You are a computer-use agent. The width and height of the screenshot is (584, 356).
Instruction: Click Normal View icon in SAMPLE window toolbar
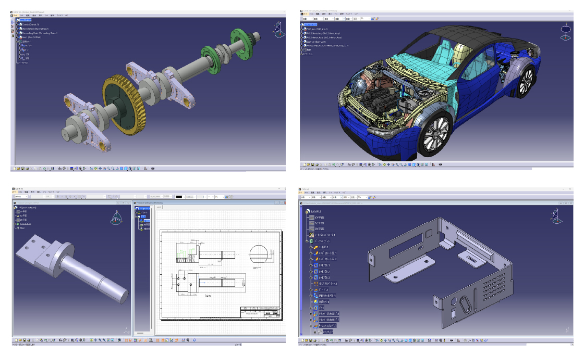tap(402, 340)
